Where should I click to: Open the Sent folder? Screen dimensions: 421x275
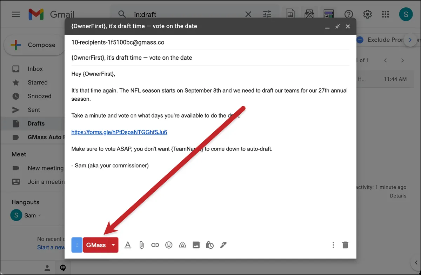[x=34, y=110]
